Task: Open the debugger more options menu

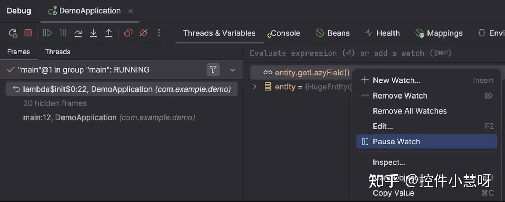Action: (159, 33)
